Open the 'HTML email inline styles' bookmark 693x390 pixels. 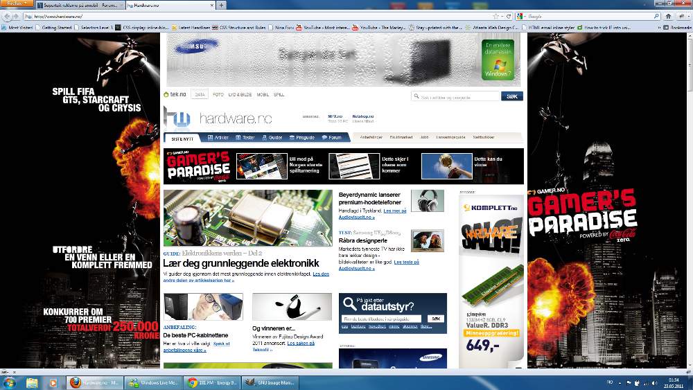pos(548,28)
